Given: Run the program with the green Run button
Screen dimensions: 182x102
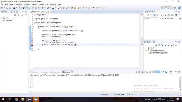Looking at the screenshot, I should [48, 8].
